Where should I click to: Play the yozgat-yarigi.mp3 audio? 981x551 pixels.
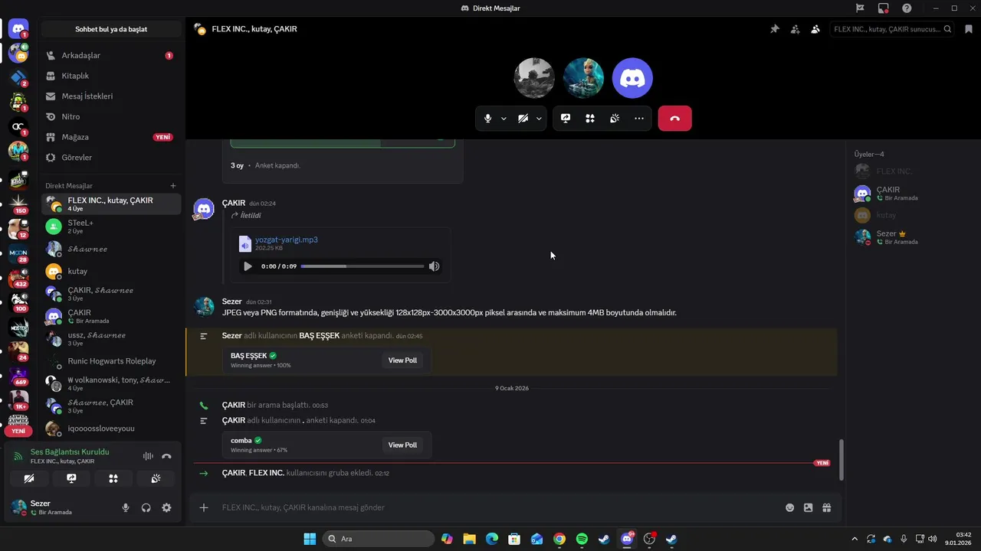[248, 266]
